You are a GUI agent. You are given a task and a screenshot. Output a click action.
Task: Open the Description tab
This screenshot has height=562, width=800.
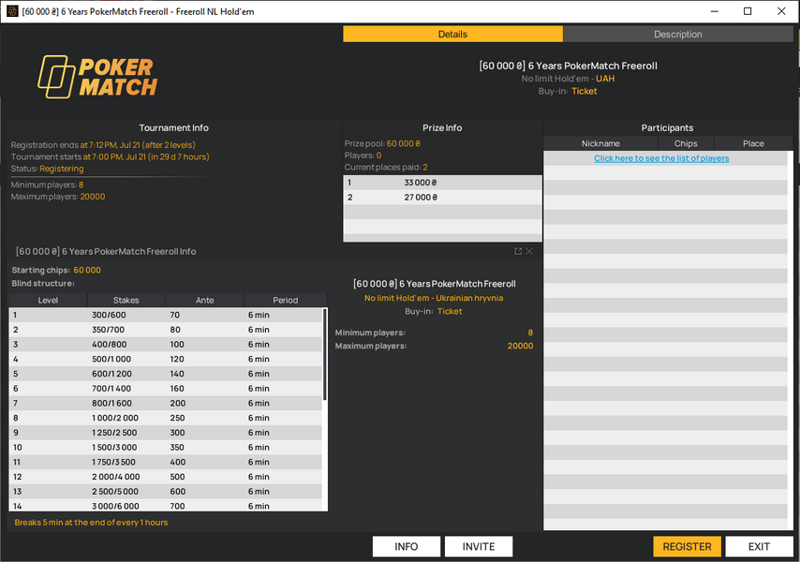point(678,34)
